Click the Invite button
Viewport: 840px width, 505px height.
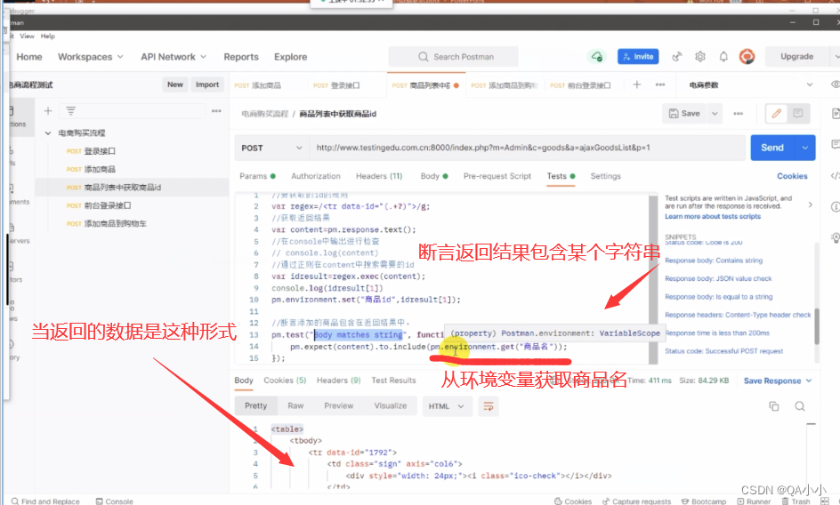[x=638, y=56]
